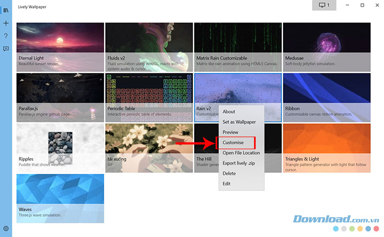Select Open File Location menu entry
384x237 pixels.
pyautogui.click(x=241, y=153)
